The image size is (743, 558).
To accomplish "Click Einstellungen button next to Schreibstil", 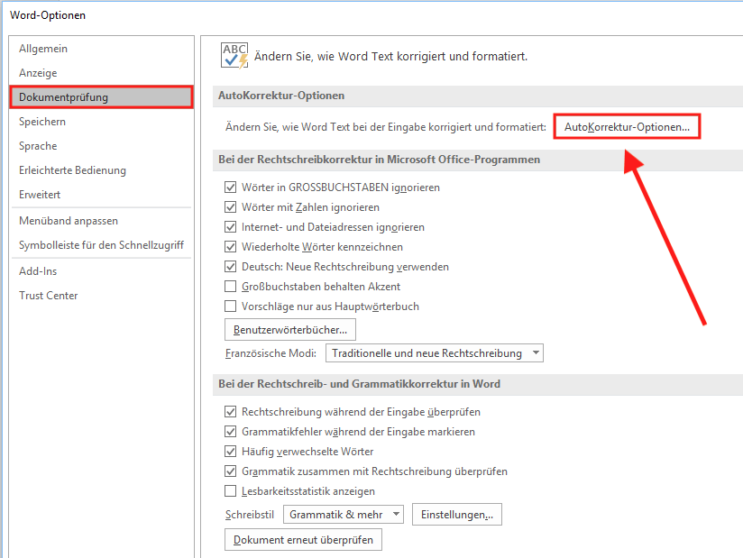I will point(457,515).
